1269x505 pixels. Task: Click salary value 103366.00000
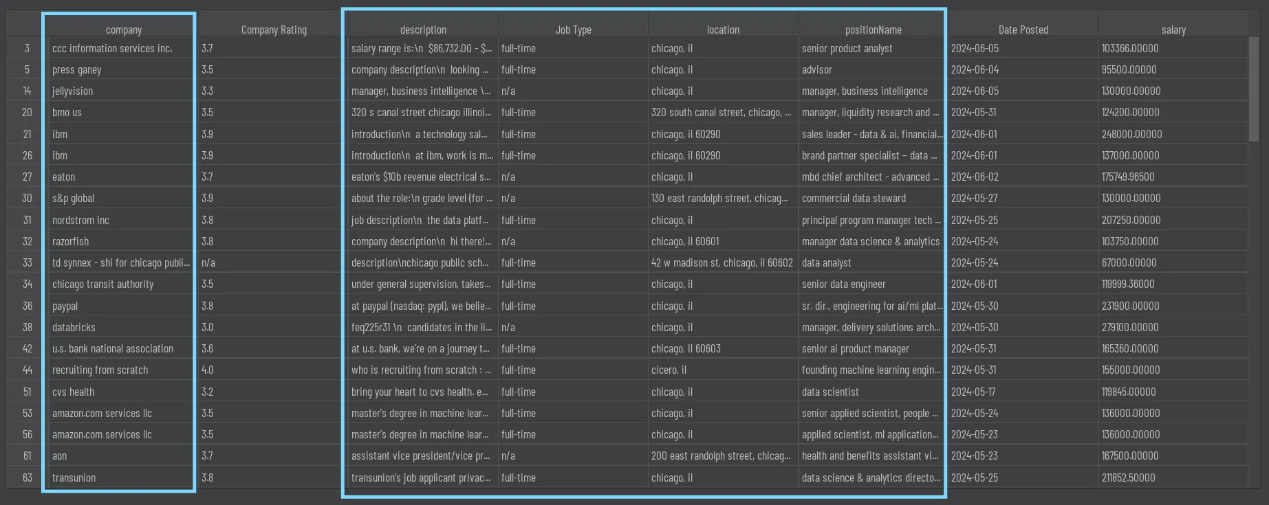click(1173, 48)
